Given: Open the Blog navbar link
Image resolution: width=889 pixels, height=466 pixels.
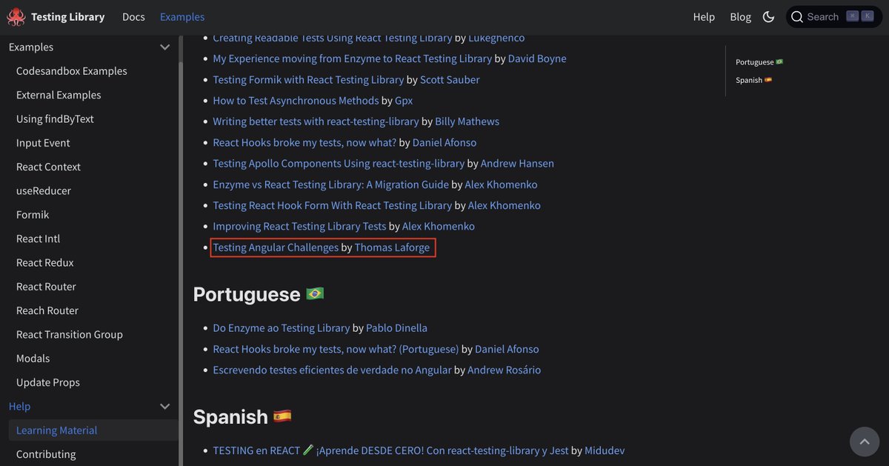Looking at the screenshot, I should click(740, 16).
